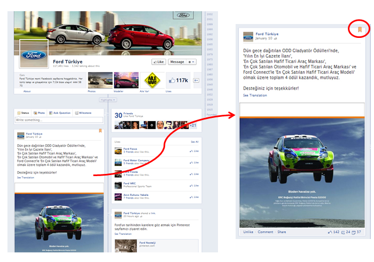Viewport: 374px width, 262px height.
Task: Click the orange pinned-post bookmark in the enlarged post
Action: [x=360, y=29]
